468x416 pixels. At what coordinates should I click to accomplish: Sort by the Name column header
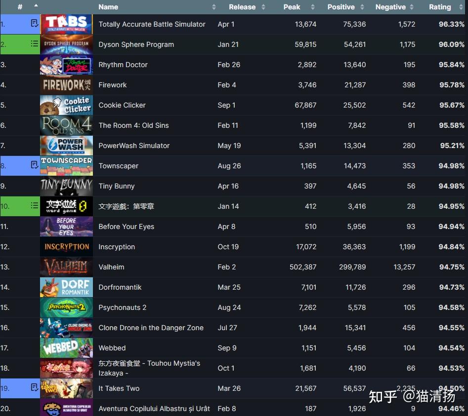[x=108, y=7]
